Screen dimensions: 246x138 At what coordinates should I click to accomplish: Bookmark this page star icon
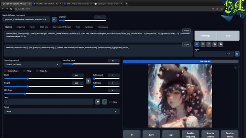[221, 8]
